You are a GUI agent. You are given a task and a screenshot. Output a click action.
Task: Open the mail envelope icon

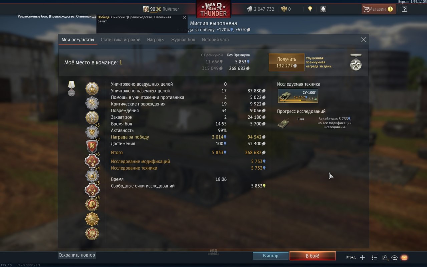pyautogui.click(x=404, y=257)
